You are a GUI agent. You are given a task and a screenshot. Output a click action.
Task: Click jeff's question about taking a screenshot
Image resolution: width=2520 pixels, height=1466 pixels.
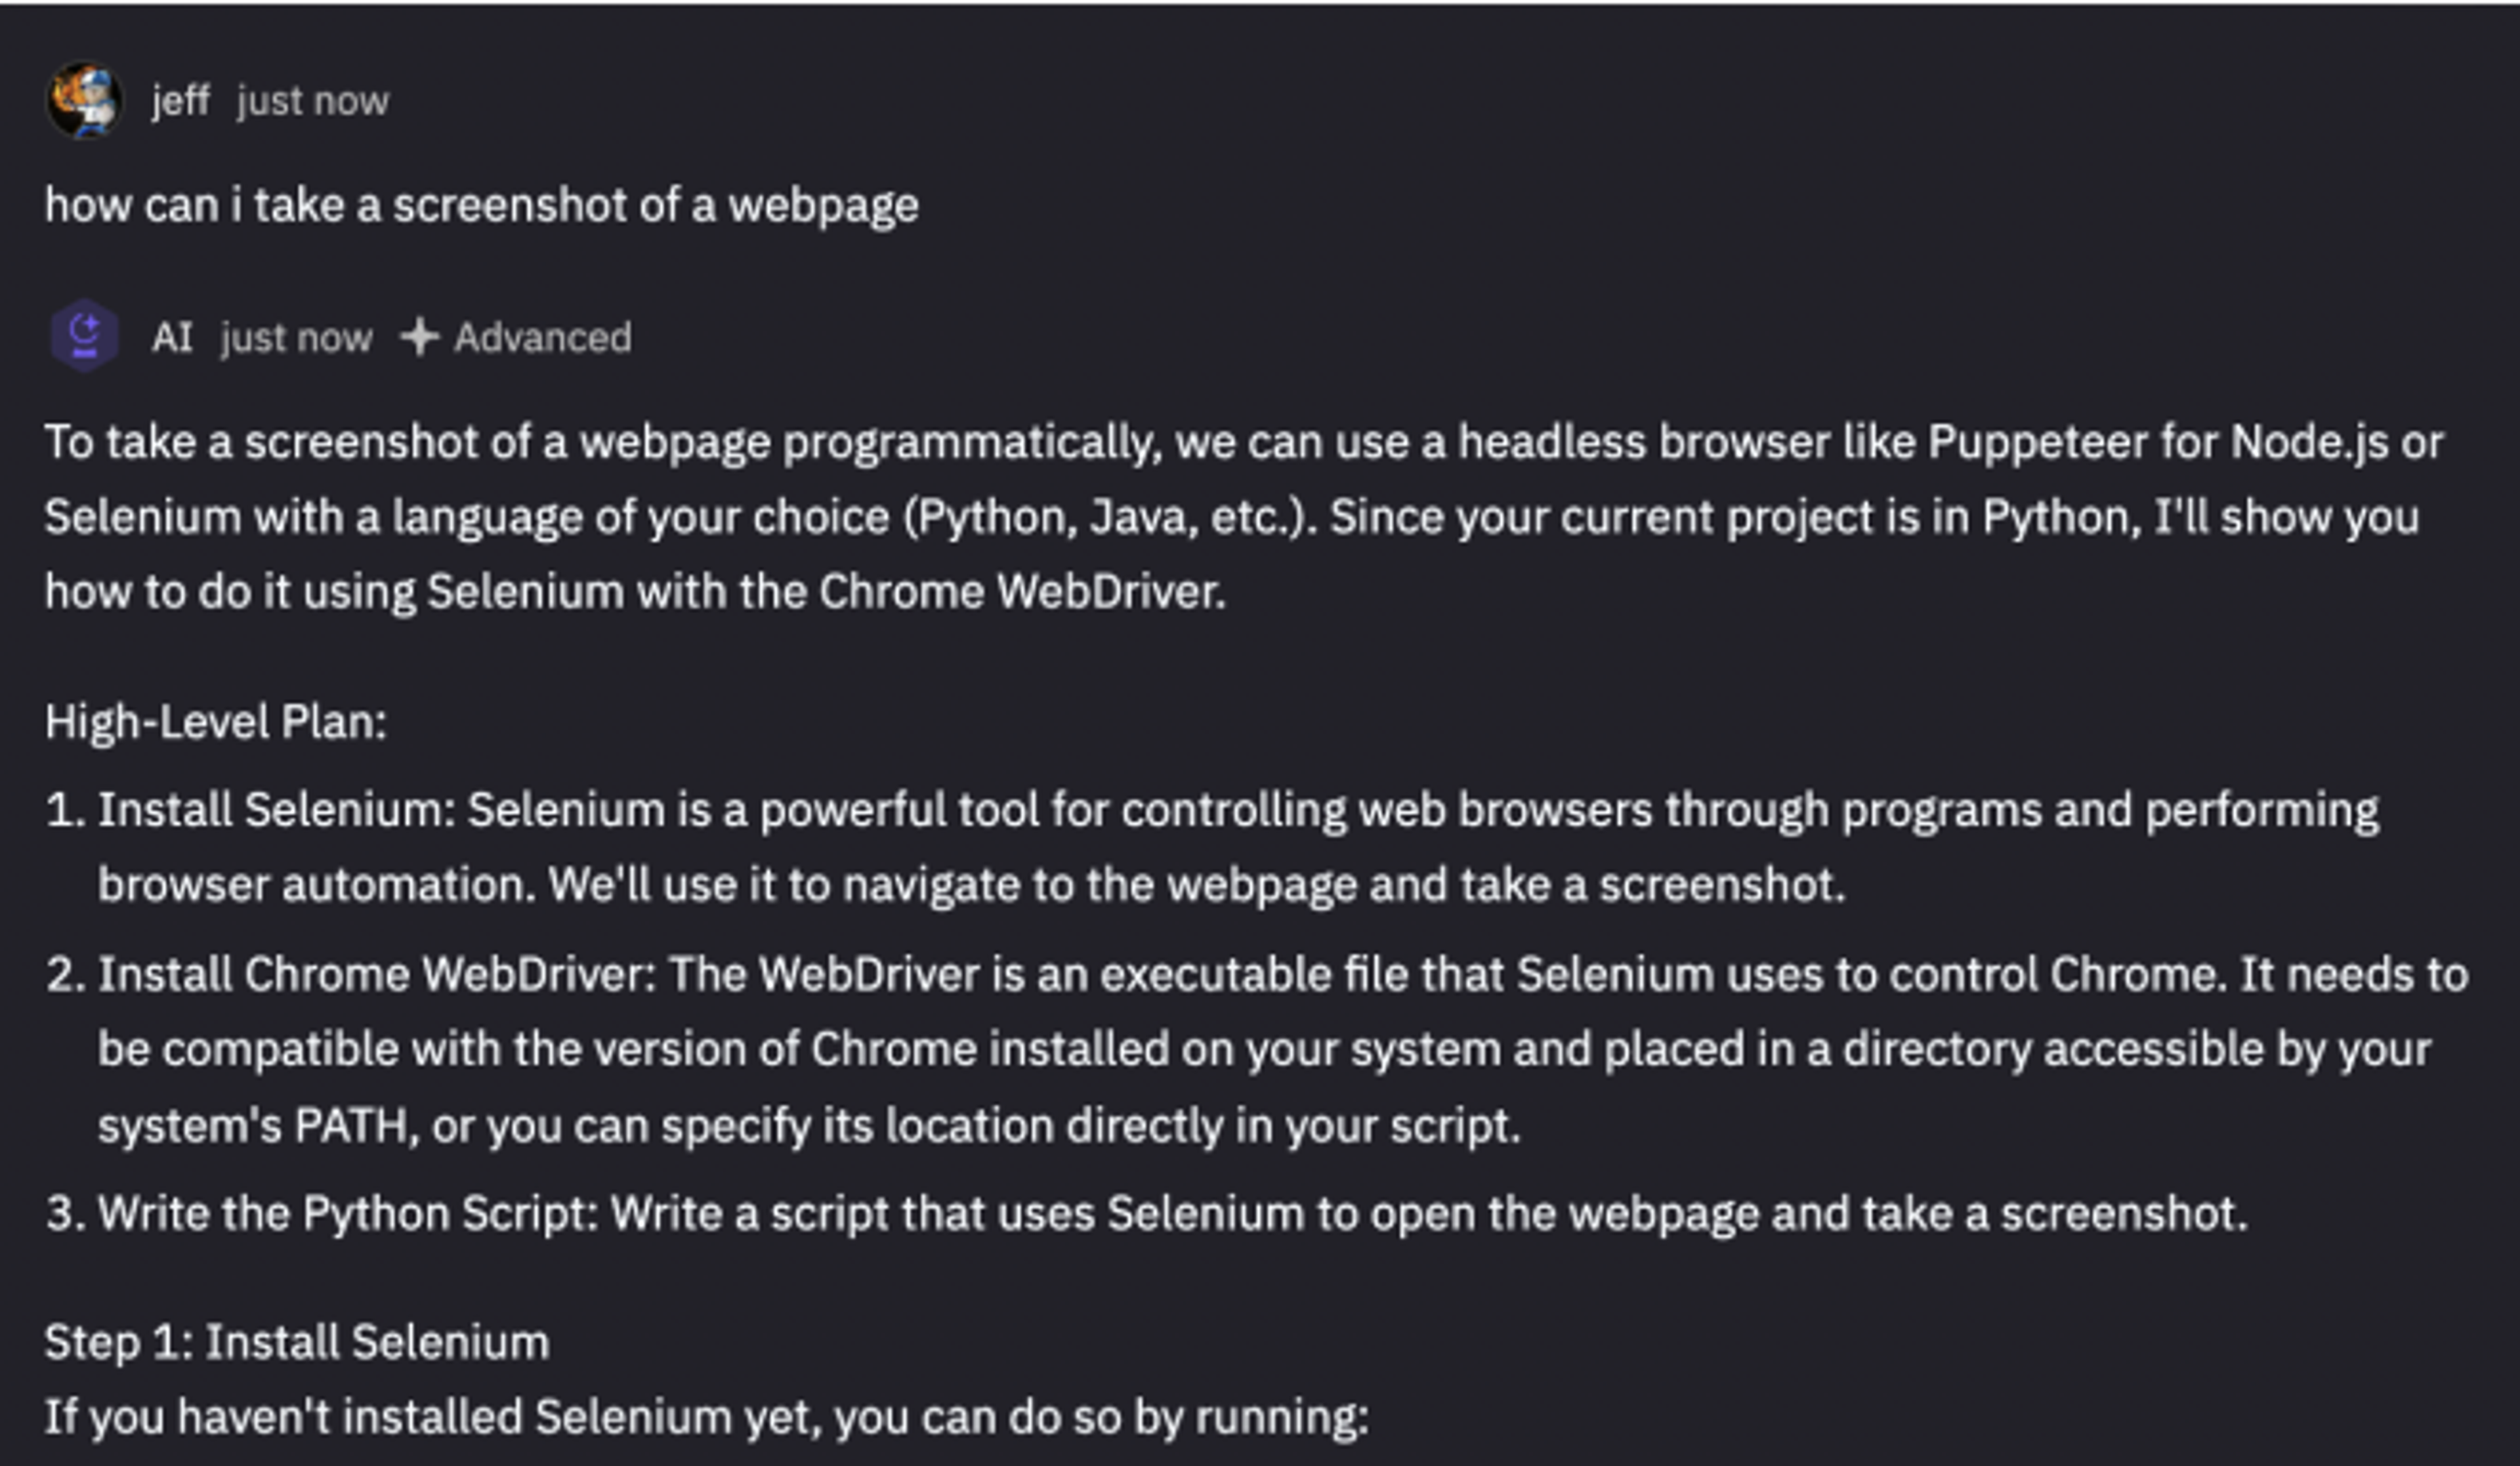coord(481,206)
